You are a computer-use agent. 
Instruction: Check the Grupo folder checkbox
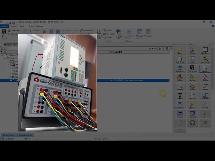point(8,58)
